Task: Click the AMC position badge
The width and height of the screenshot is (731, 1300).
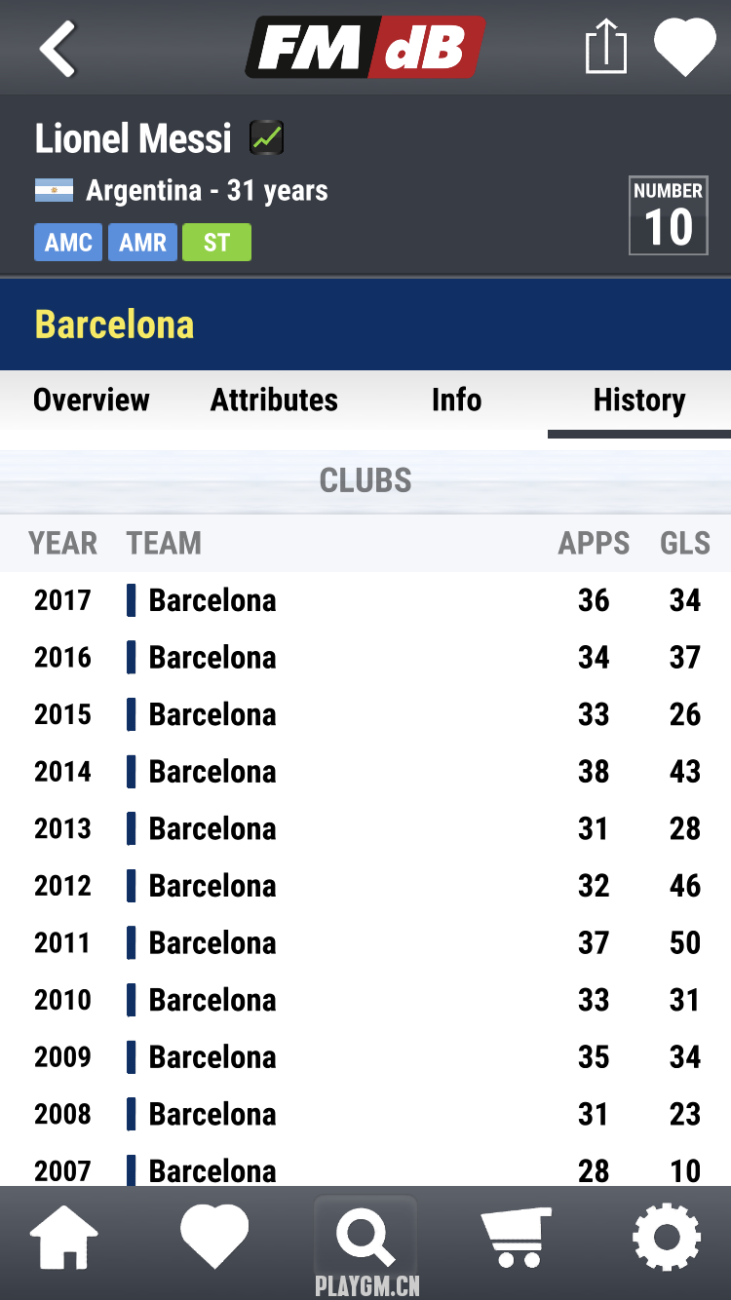Action: [68, 243]
